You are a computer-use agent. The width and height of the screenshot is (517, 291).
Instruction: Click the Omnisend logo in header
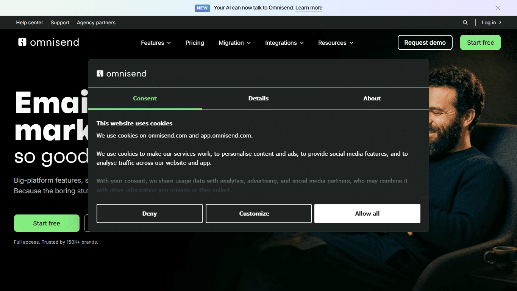point(48,42)
